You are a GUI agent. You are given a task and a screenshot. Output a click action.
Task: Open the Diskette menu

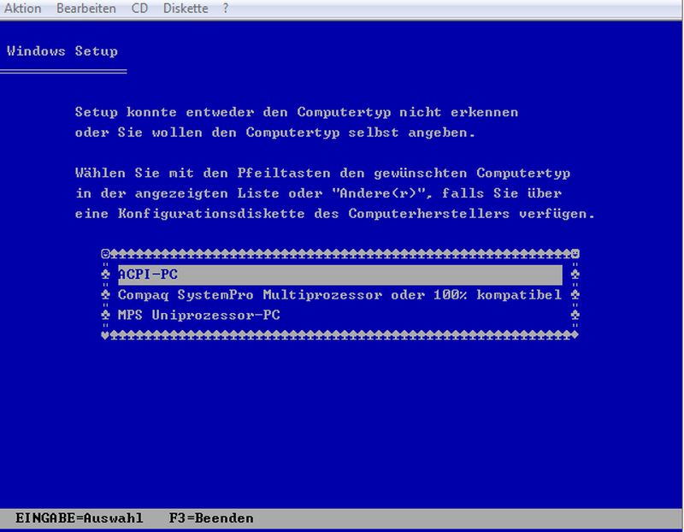coord(186,9)
